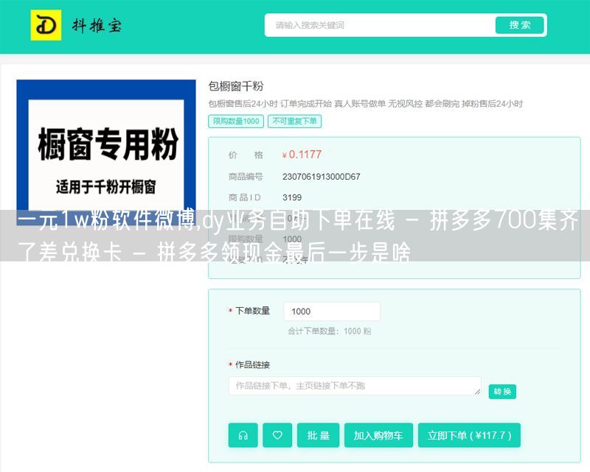Select the product description line under title
The image size is (590, 472).
click(365, 104)
